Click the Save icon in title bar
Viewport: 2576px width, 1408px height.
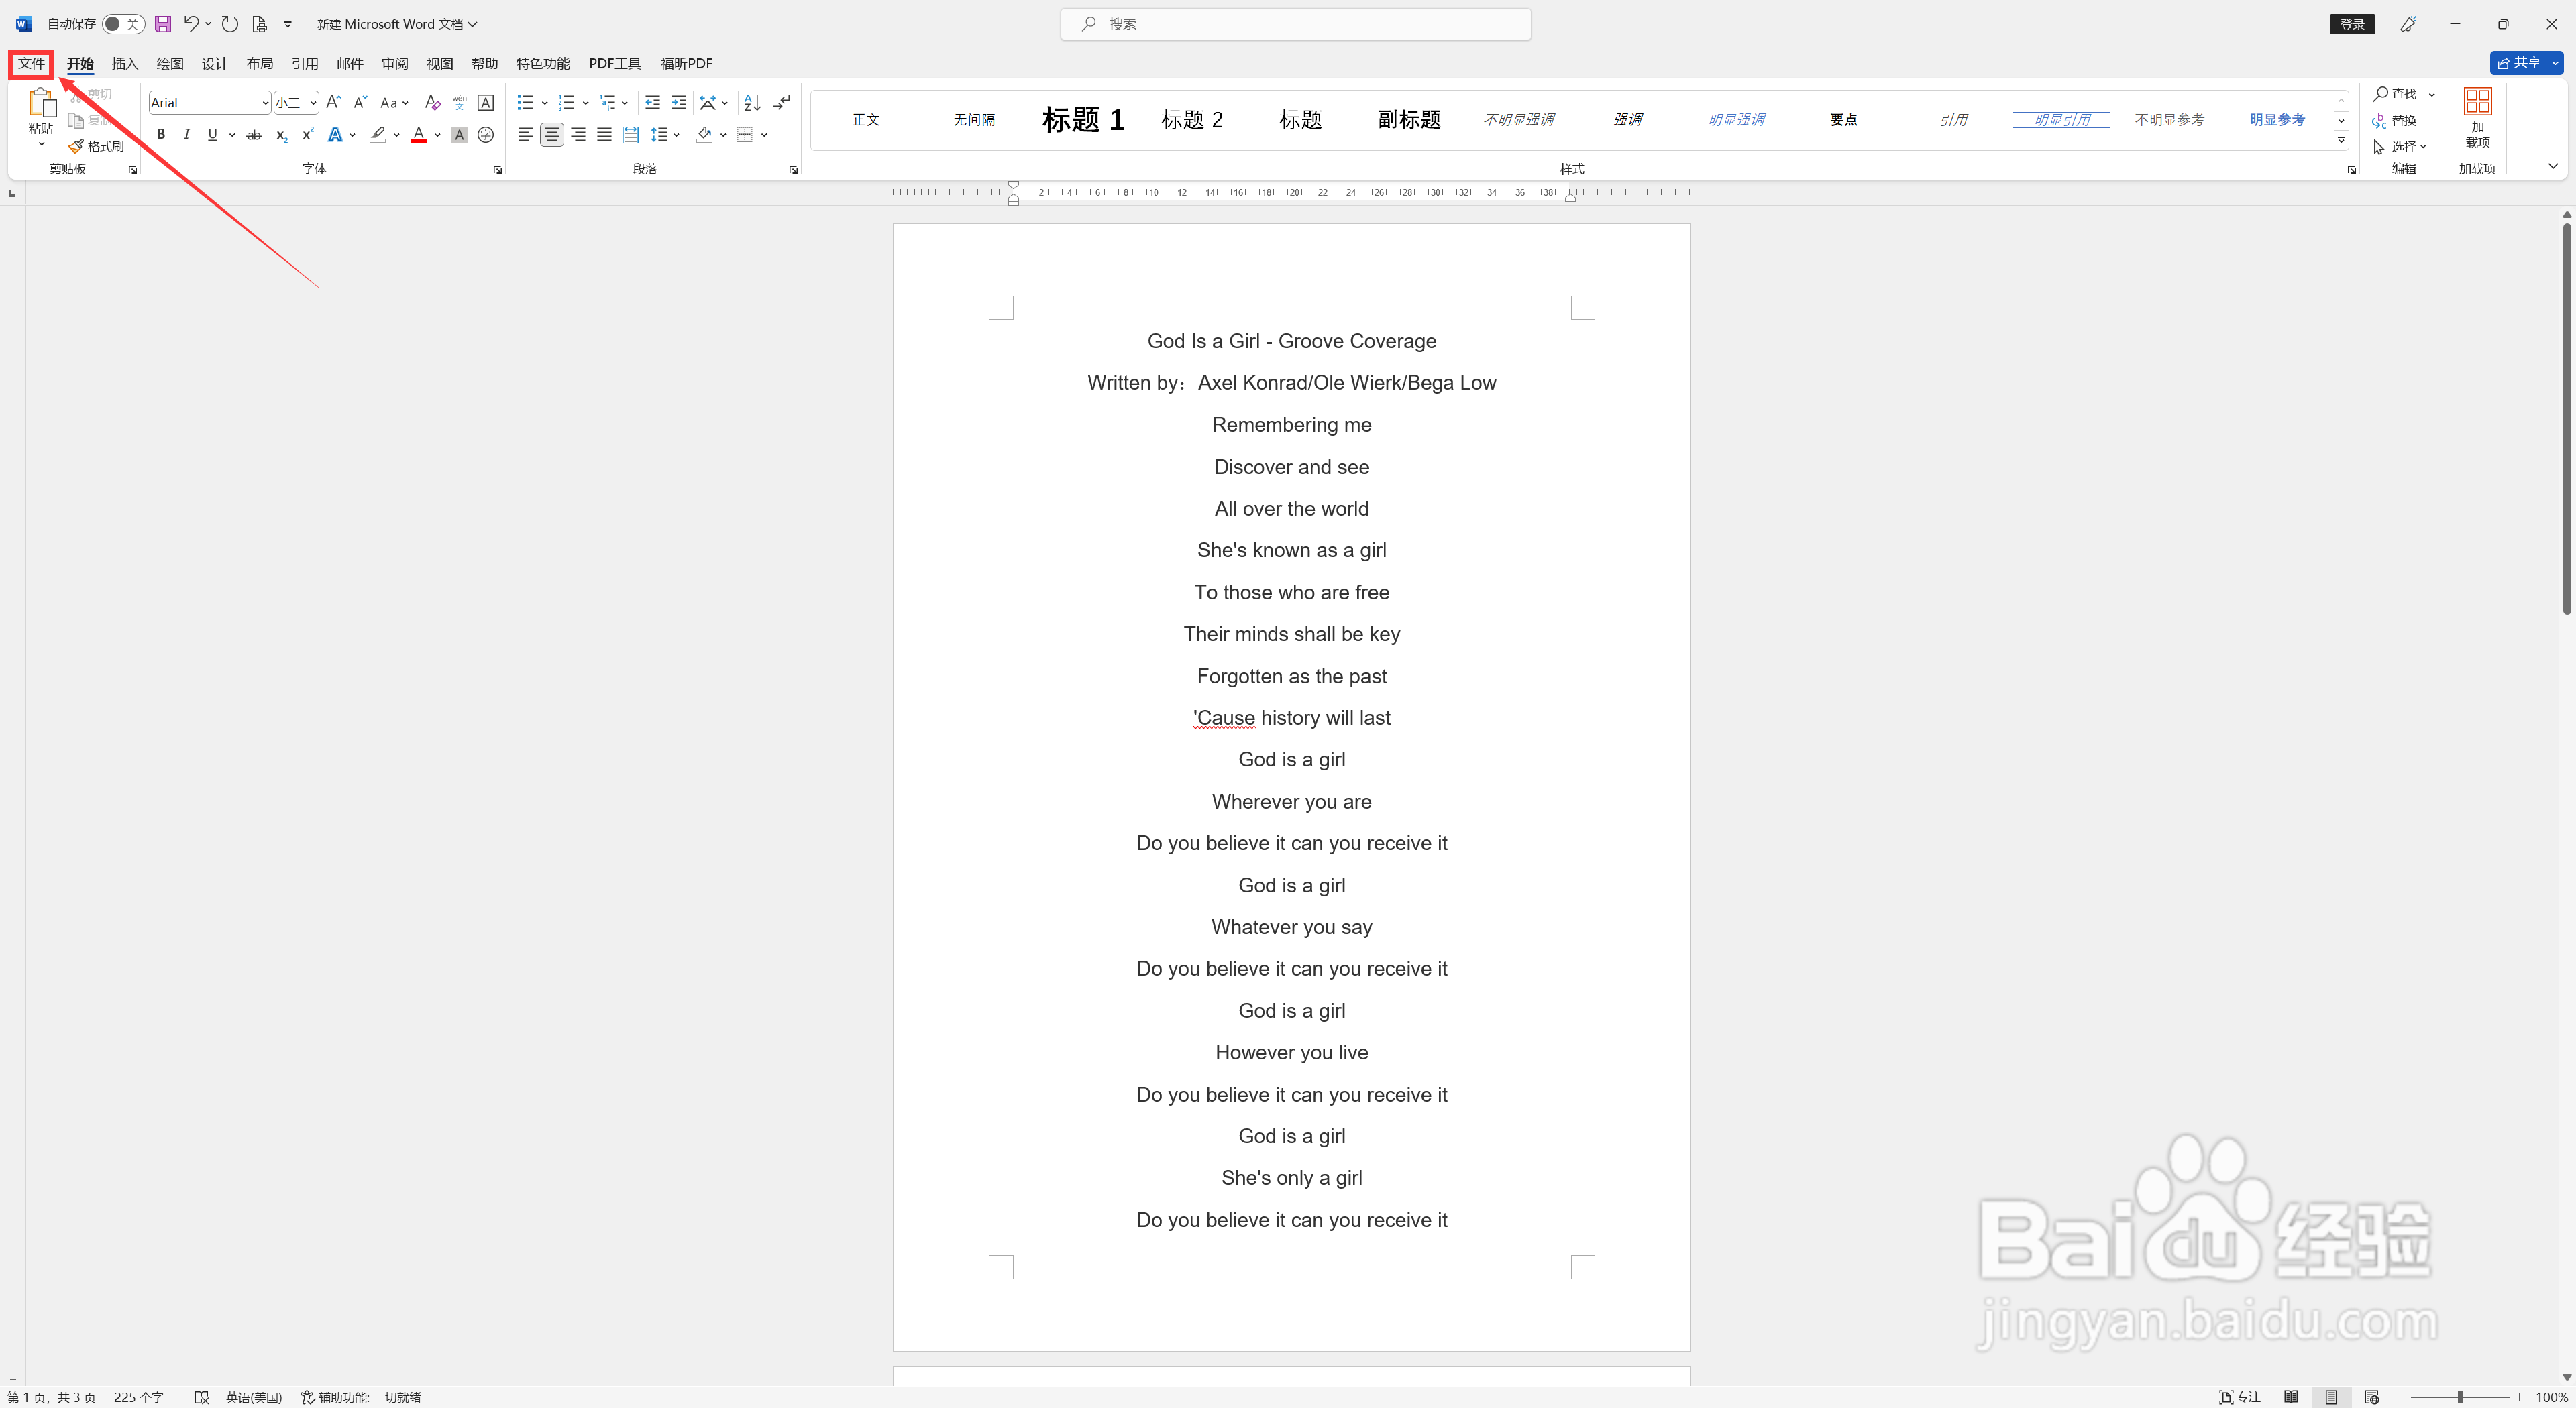click(x=163, y=24)
